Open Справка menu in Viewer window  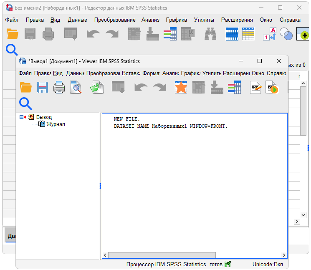pos(276,73)
